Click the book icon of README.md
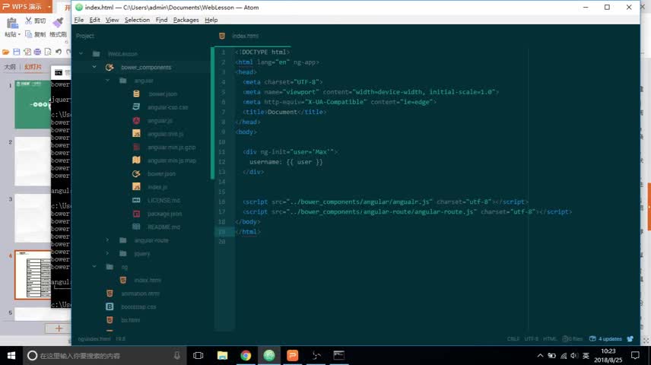 coord(136,227)
